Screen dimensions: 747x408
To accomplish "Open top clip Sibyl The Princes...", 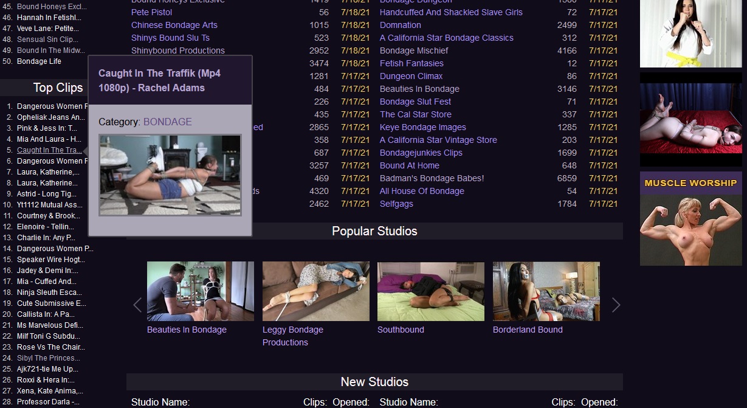I will click(49, 358).
